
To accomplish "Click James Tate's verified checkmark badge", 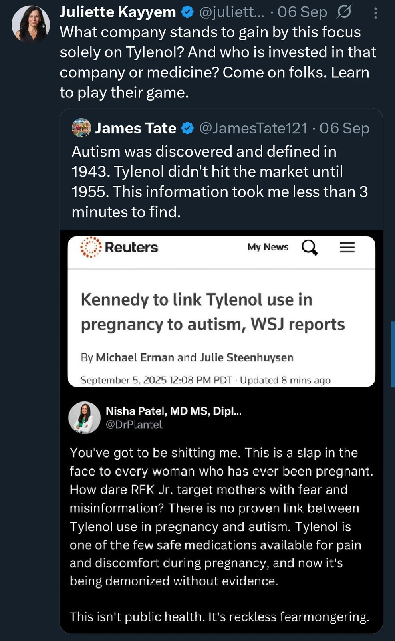I will 187,128.
